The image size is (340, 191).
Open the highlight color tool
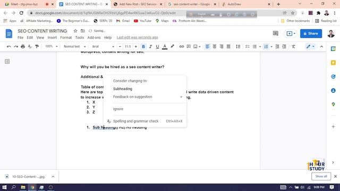tap(172, 46)
